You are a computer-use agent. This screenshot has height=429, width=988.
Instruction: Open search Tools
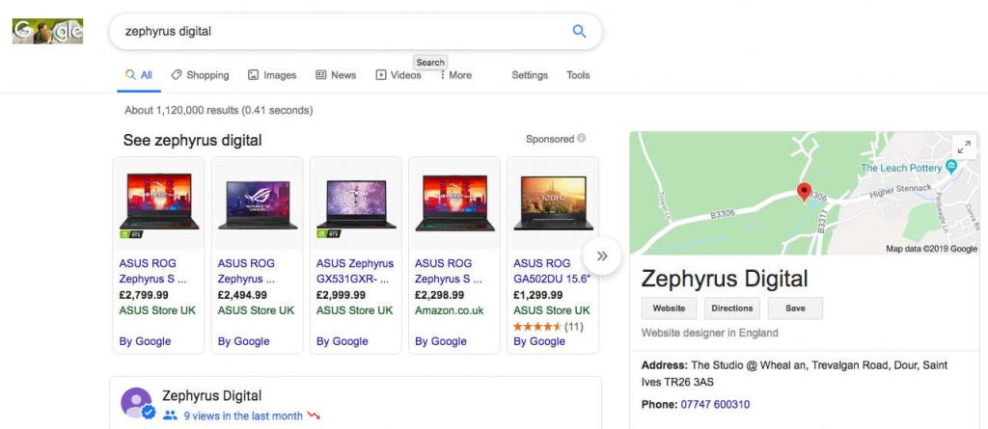[578, 75]
